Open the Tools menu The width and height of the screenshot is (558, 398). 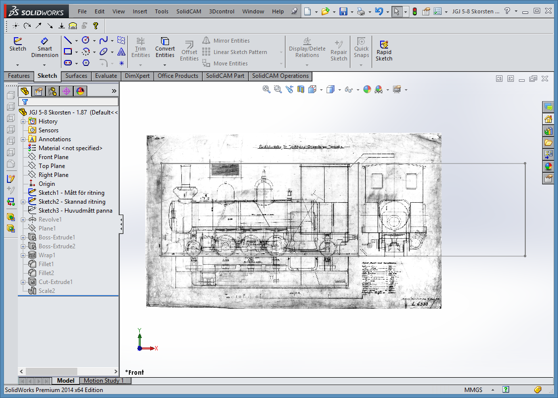(x=162, y=11)
